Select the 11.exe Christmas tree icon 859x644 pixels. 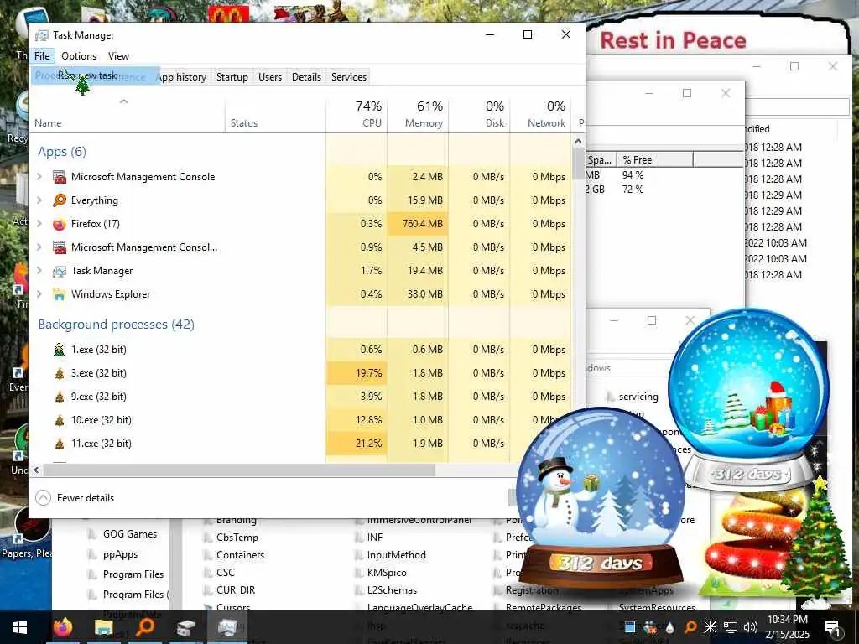(x=60, y=444)
